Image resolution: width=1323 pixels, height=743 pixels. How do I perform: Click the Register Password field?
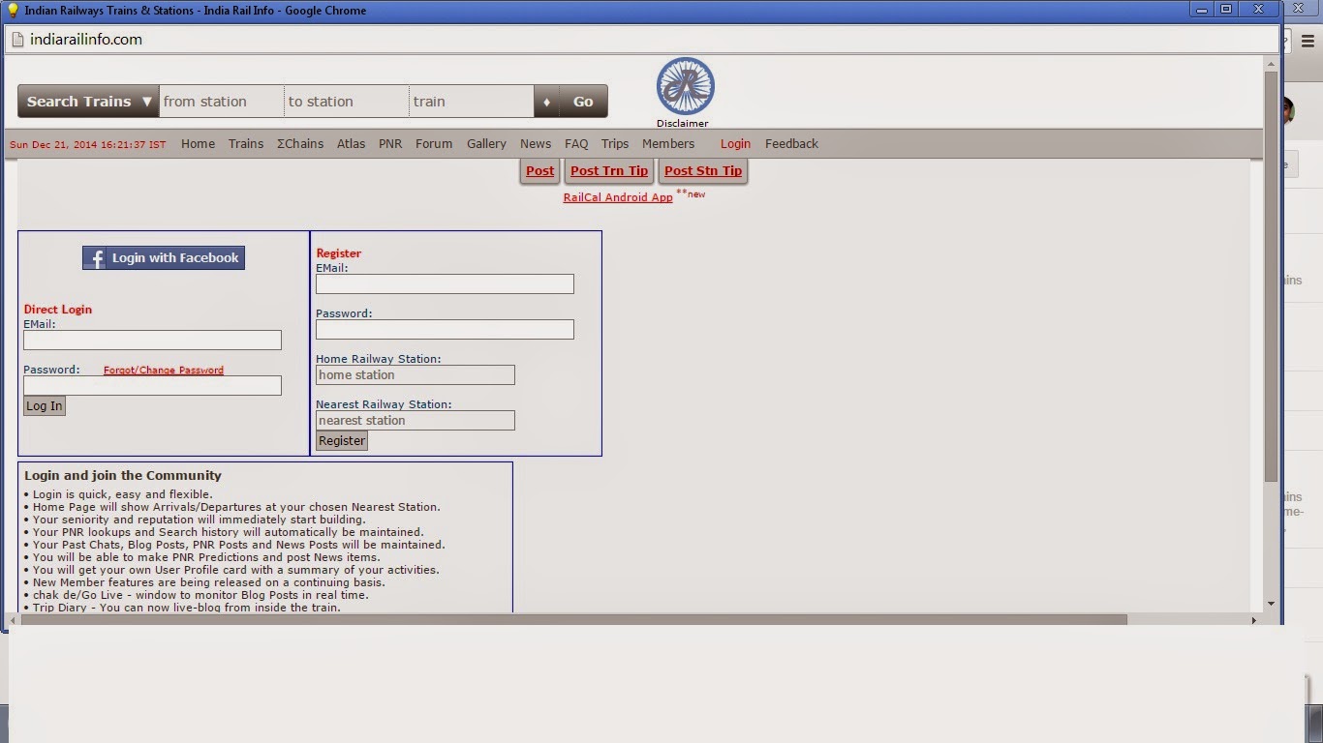click(x=445, y=329)
